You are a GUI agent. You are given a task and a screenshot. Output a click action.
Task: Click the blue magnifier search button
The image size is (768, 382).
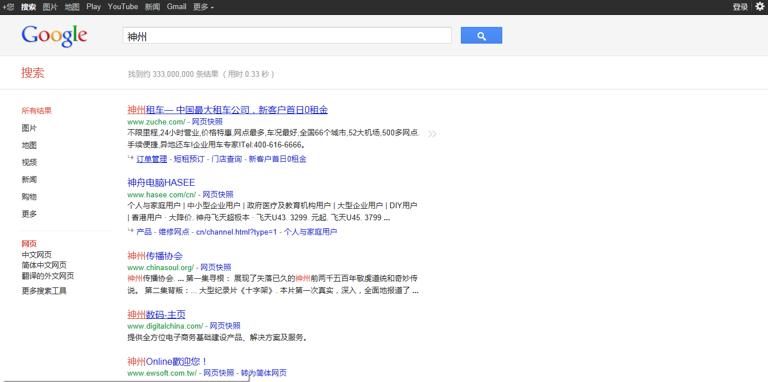(481, 36)
